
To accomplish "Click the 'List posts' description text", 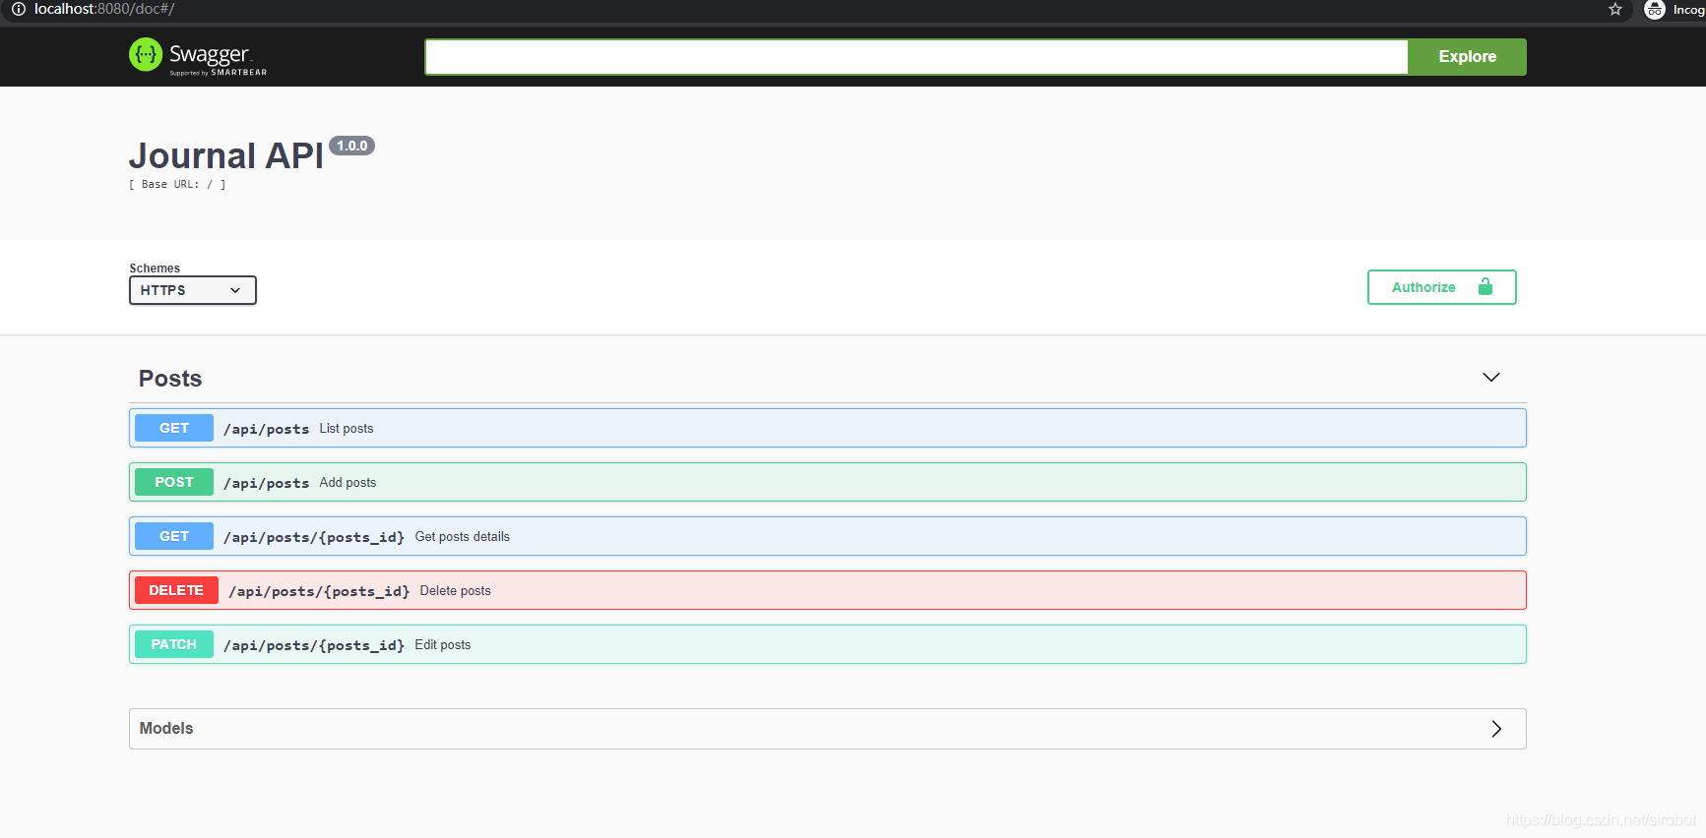I will [x=347, y=429].
